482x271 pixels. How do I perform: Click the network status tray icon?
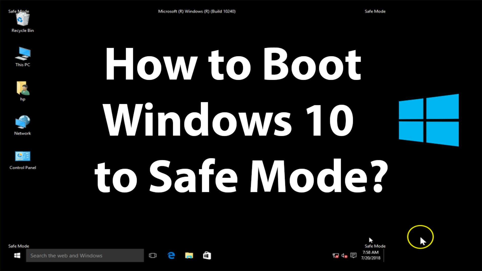[x=335, y=256]
